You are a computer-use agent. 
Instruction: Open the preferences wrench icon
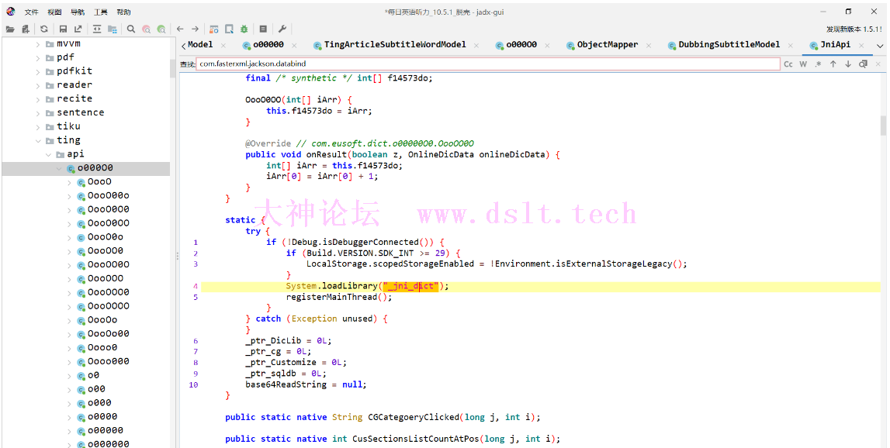(x=282, y=29)
